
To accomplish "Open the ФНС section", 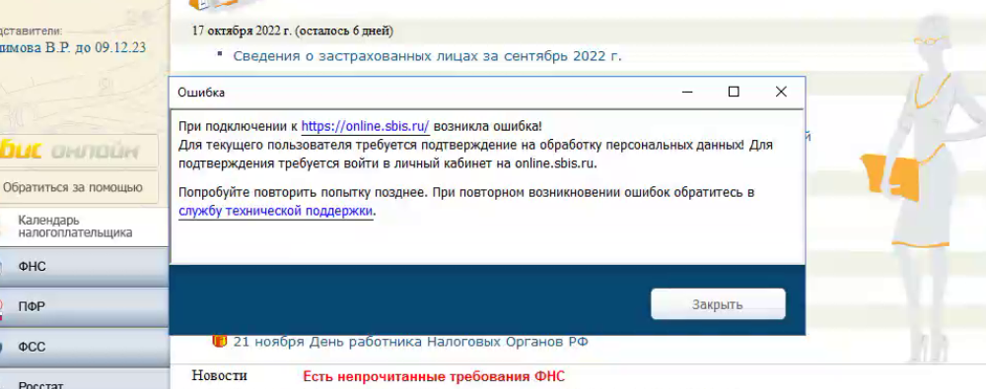I will 84,267.
